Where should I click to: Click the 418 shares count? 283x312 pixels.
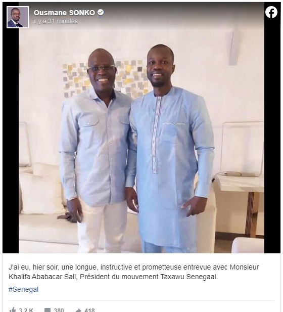(89, 310)
